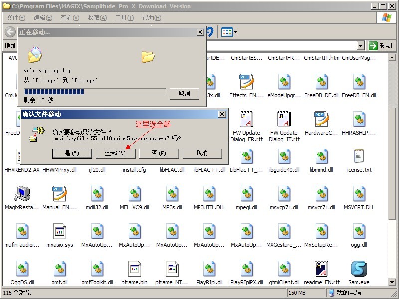Click the 我的电脑 status bar zone
This screenshot has height=299, width=399.
[362, 293]
